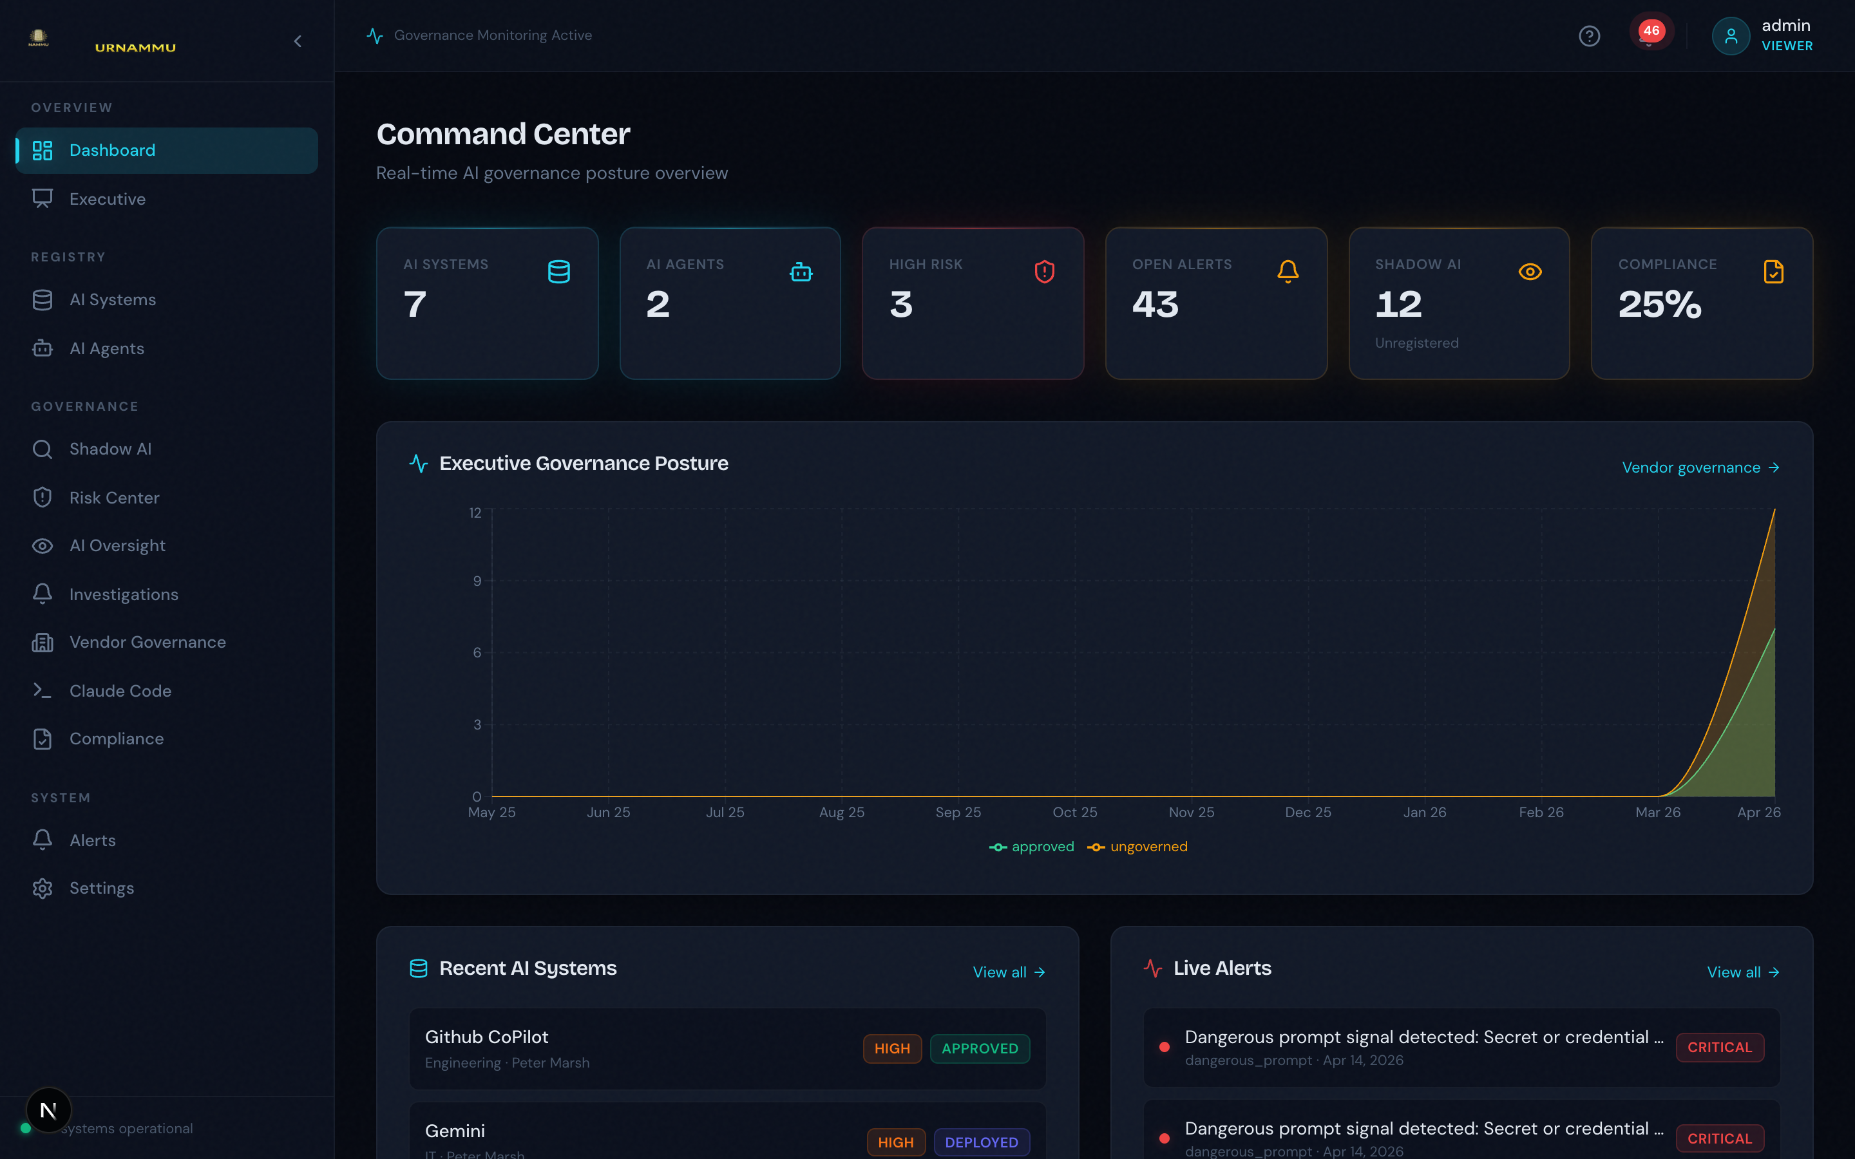This screenshot has height=1159, width=1855.
Task: Open AI Oversight from the sidebar
Action: point(118,545)
